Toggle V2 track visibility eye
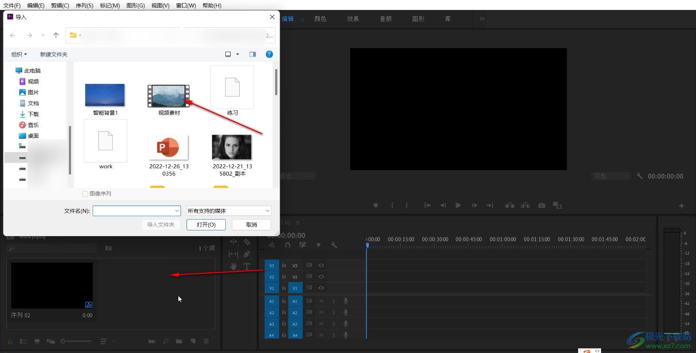Image resolution: width=696 pixels, height=353 pixels. click(321, 276)
